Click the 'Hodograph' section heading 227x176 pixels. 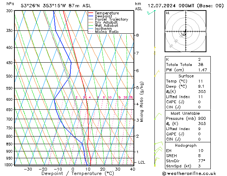pyautogui.click(x=186, y=146)
